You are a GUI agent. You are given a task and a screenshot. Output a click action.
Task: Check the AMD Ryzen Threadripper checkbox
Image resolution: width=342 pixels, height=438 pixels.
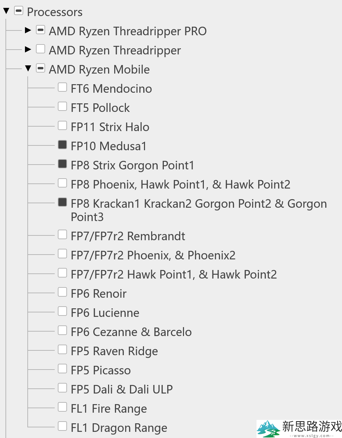41,49
